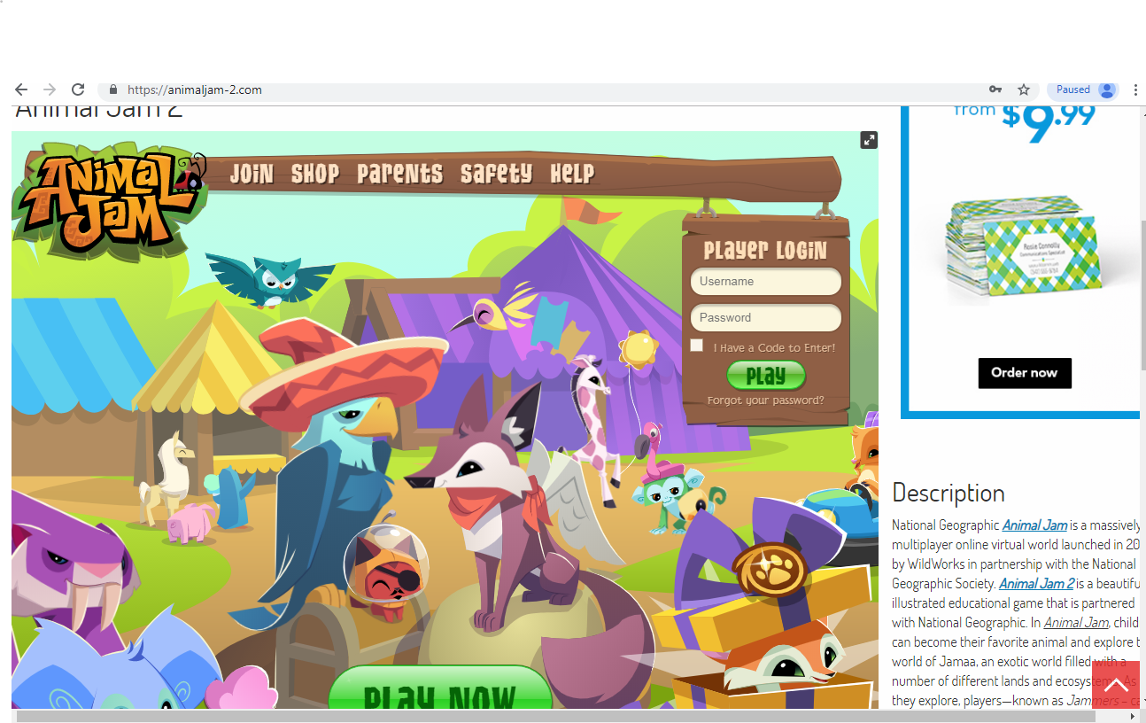The height and width of the screenshot is (723, 1146).
Task: Open the Help menu item
Action: (x=572, y=174)
